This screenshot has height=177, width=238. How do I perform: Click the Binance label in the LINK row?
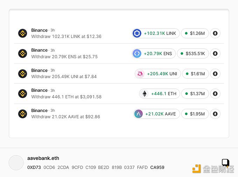click(40, 30)
